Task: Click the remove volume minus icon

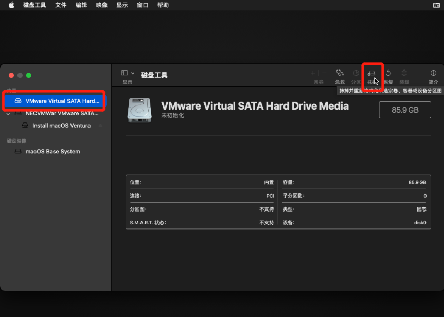Action: 324,74
